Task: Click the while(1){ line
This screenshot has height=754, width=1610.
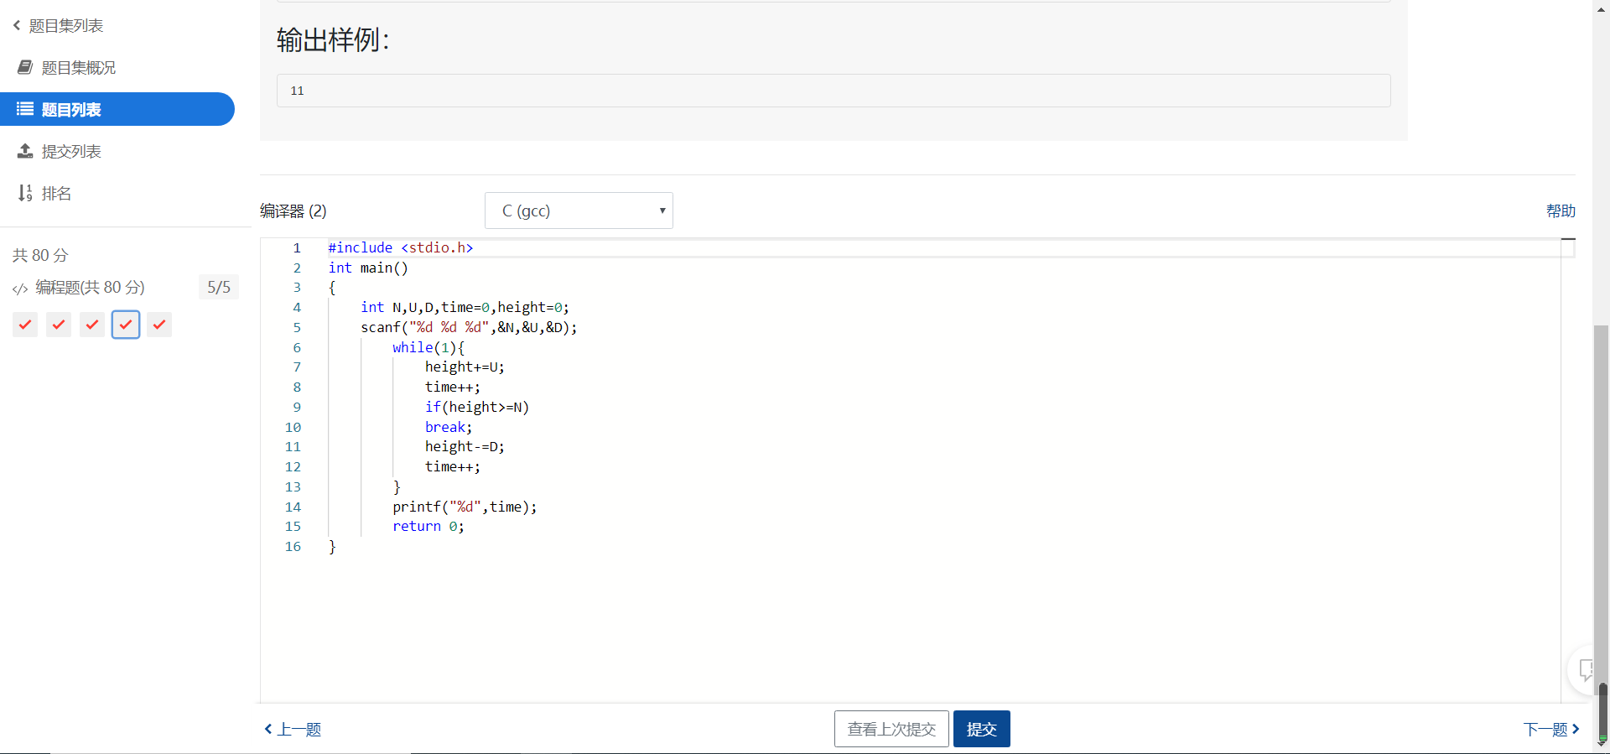Action: point(428,348)
